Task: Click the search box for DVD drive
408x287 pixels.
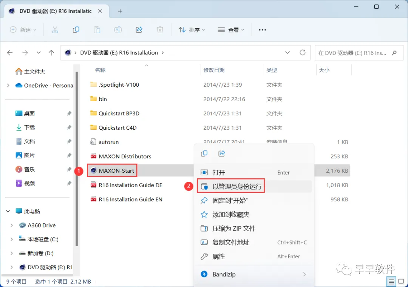Action: coord(359,53)
